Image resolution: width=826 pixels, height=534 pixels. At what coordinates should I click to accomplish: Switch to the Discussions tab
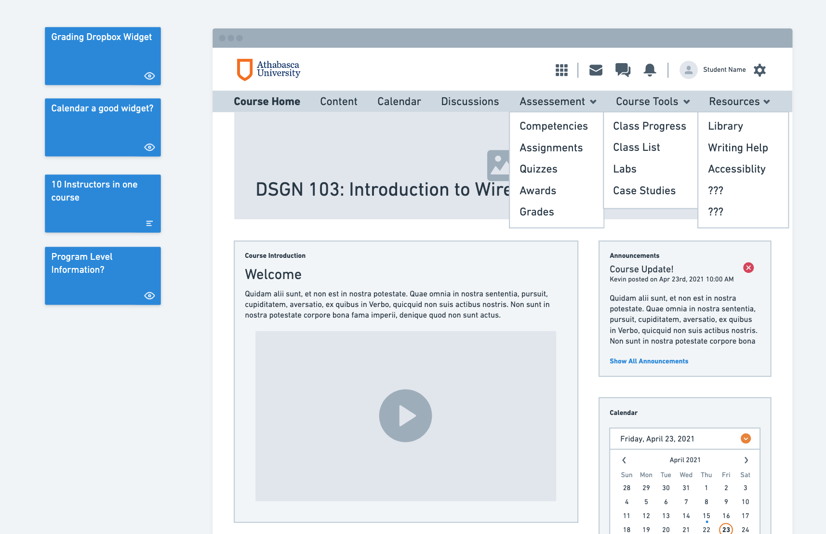click(x=470, y=102)
